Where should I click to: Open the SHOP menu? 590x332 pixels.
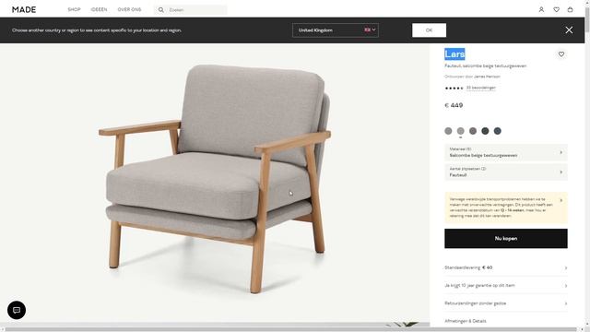click(74, 10)
